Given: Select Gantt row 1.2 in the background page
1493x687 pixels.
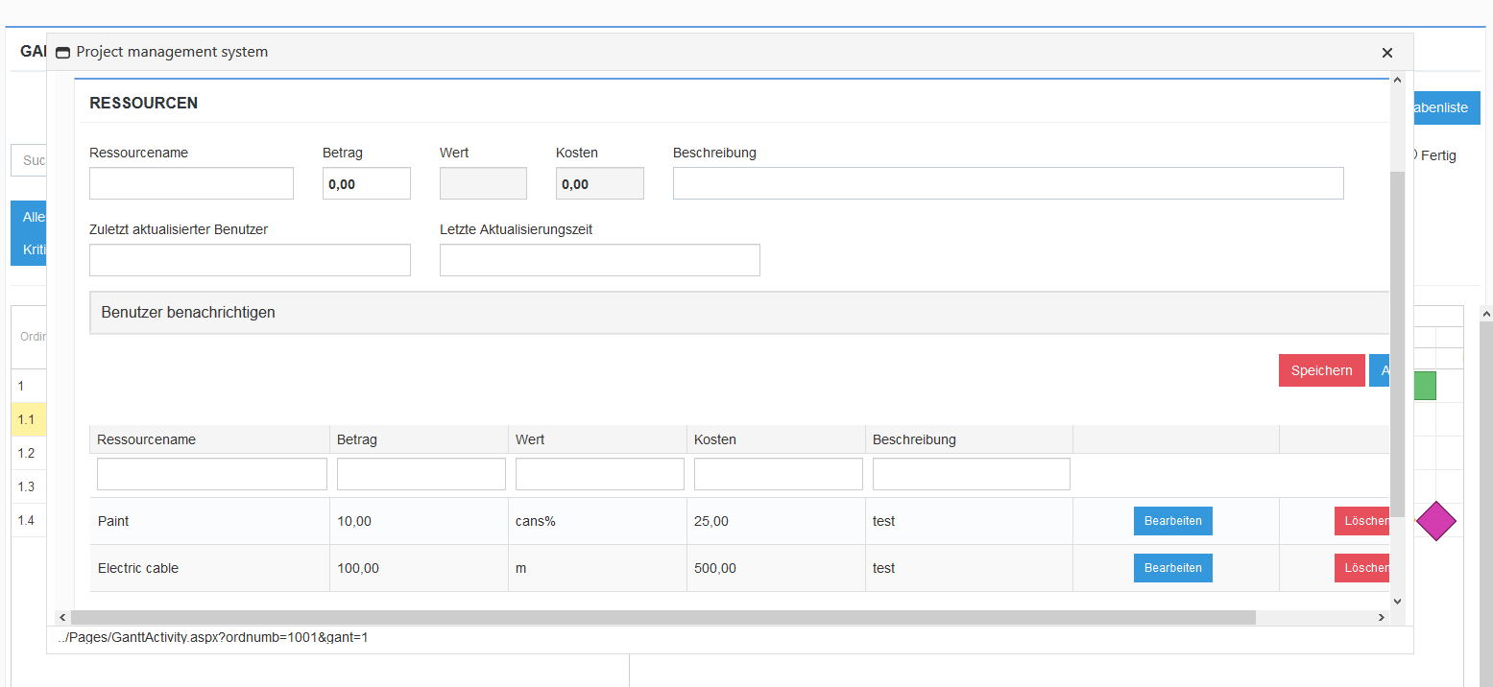Looking at the screenshot, I should pos(29,453).
